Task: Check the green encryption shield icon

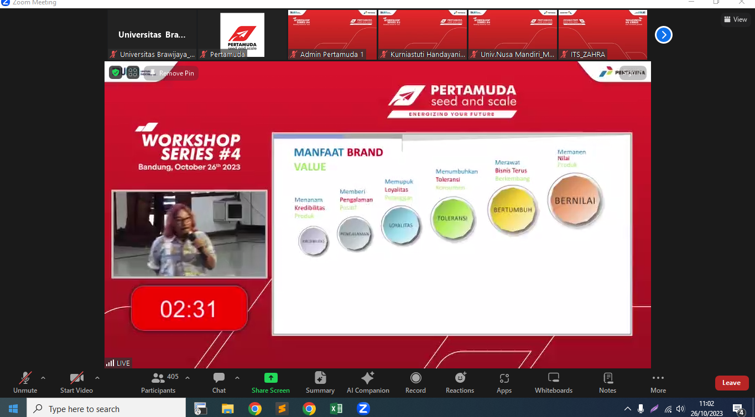Action: 116,72
